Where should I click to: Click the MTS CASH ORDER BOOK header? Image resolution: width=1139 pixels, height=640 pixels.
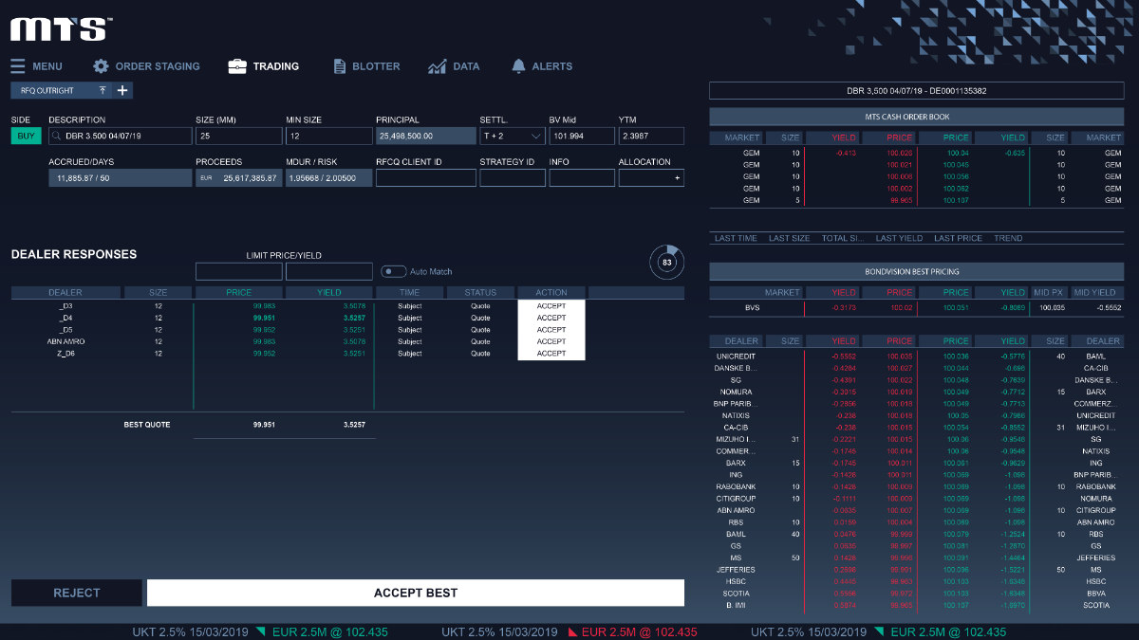(x=915, y=117)
